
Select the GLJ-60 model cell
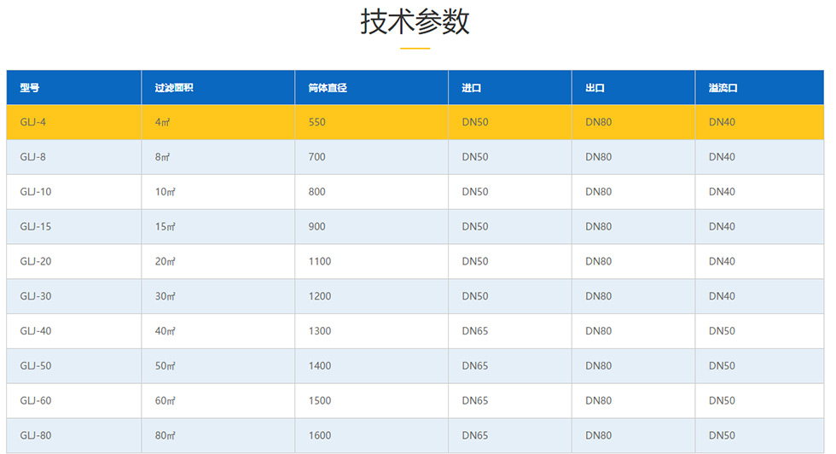point(36,401)
